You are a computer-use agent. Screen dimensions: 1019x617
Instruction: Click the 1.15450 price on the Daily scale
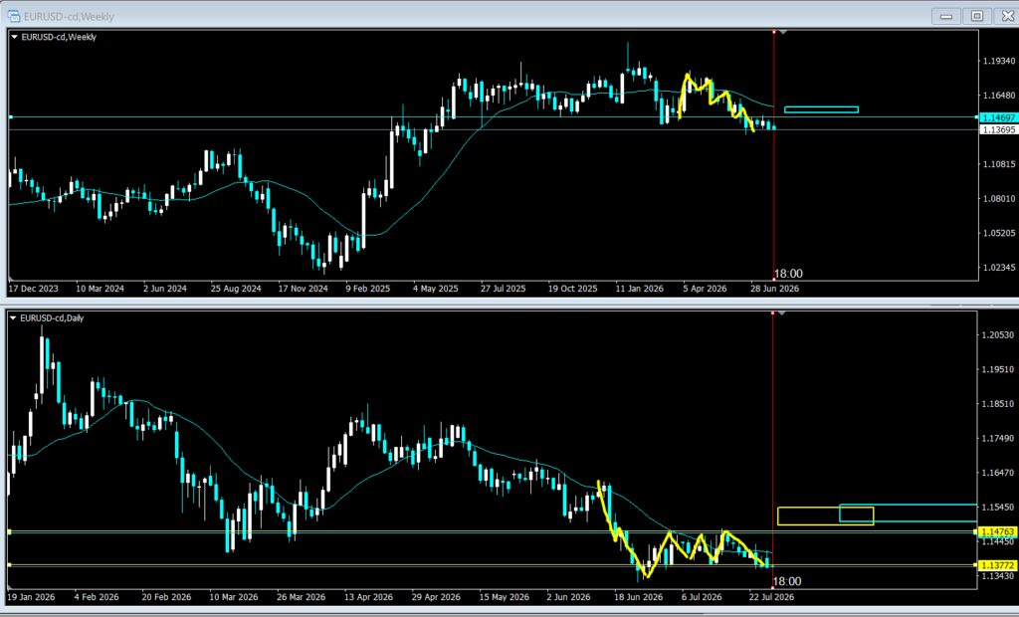tap(997, 508)
